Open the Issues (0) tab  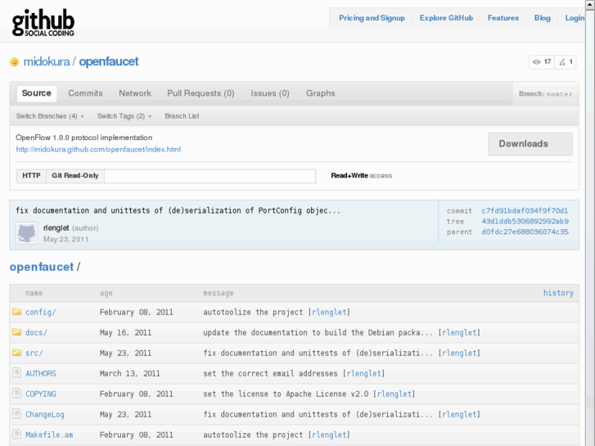pos(270,93)
